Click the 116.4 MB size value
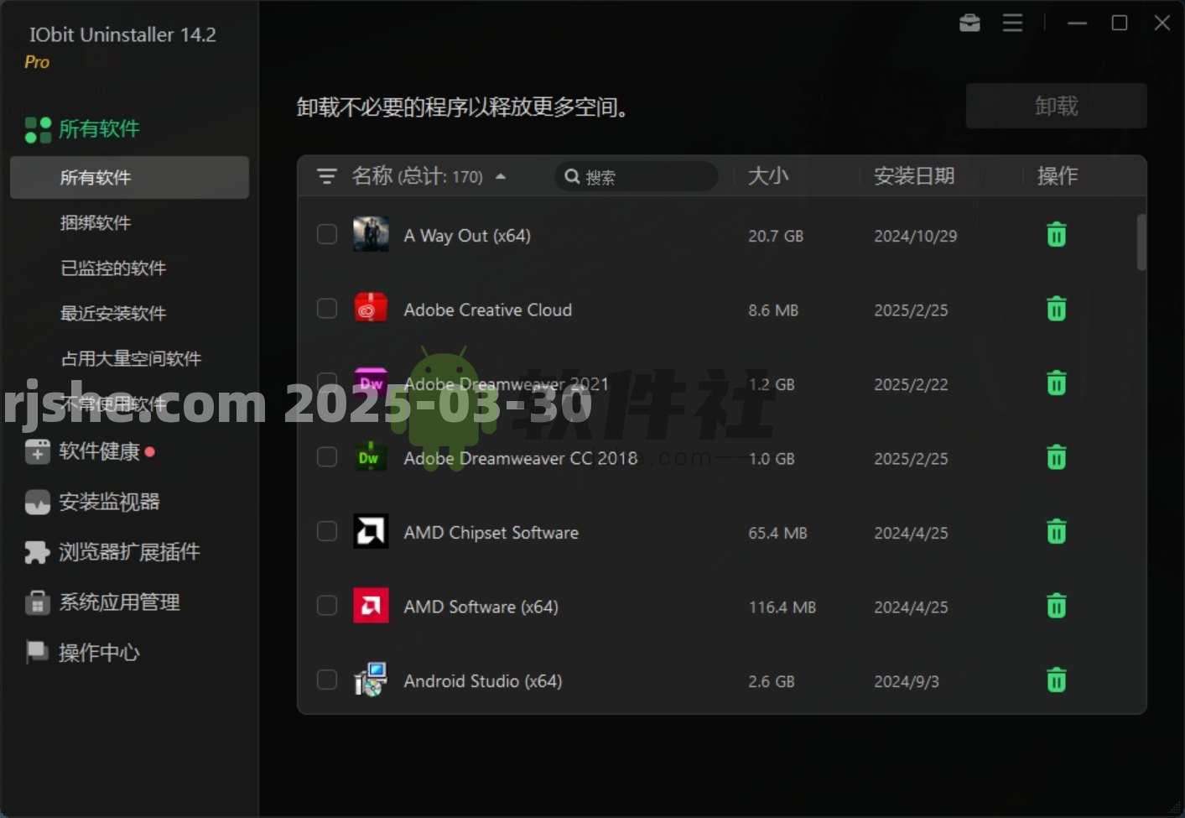Screen dimensions: 1185x818 click(x=782, y=607)
